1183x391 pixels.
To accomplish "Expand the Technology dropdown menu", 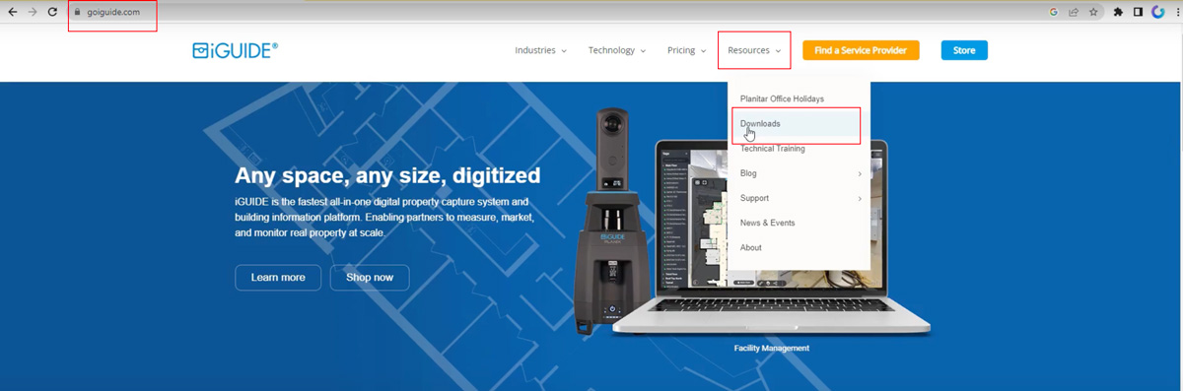I will pos(617,50).
